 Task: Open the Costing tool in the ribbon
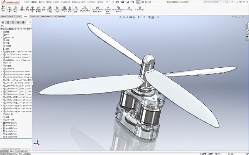pos(129,8)
